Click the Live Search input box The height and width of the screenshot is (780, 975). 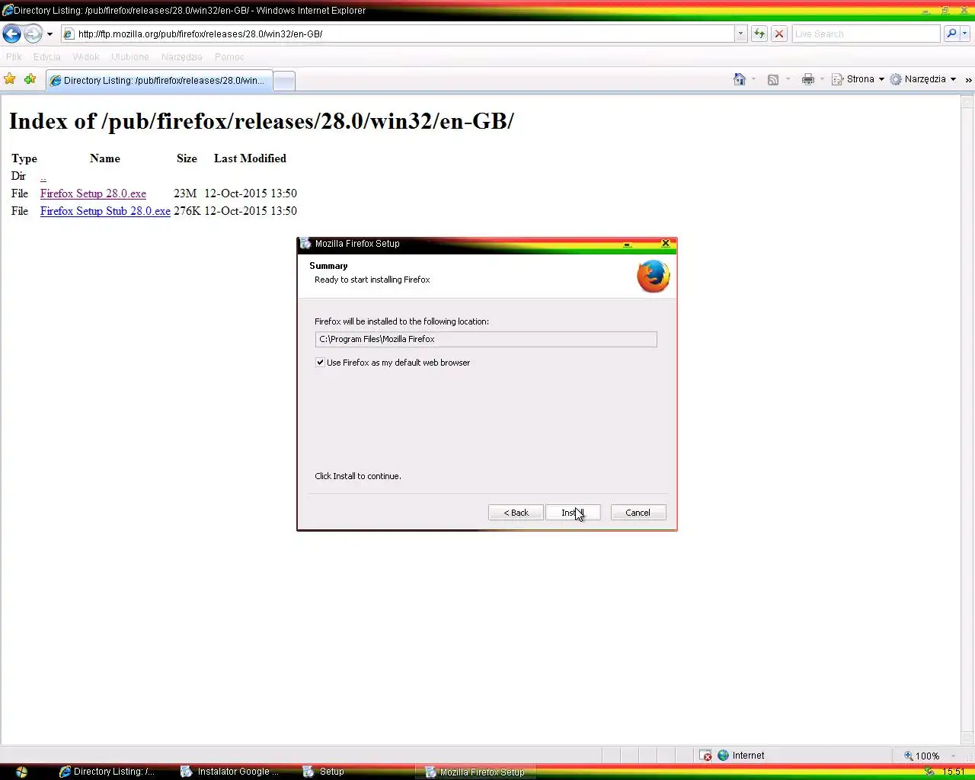point(866,34)
